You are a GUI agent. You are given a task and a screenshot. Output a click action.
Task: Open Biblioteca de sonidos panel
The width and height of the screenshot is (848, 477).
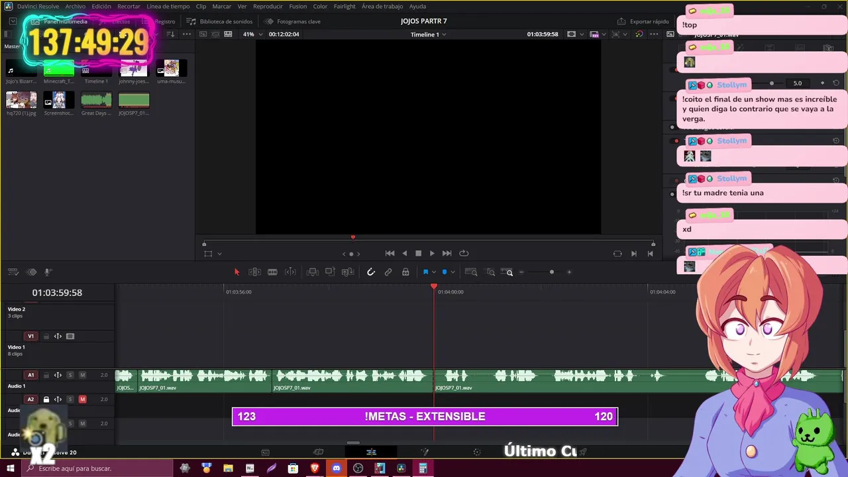219,21
